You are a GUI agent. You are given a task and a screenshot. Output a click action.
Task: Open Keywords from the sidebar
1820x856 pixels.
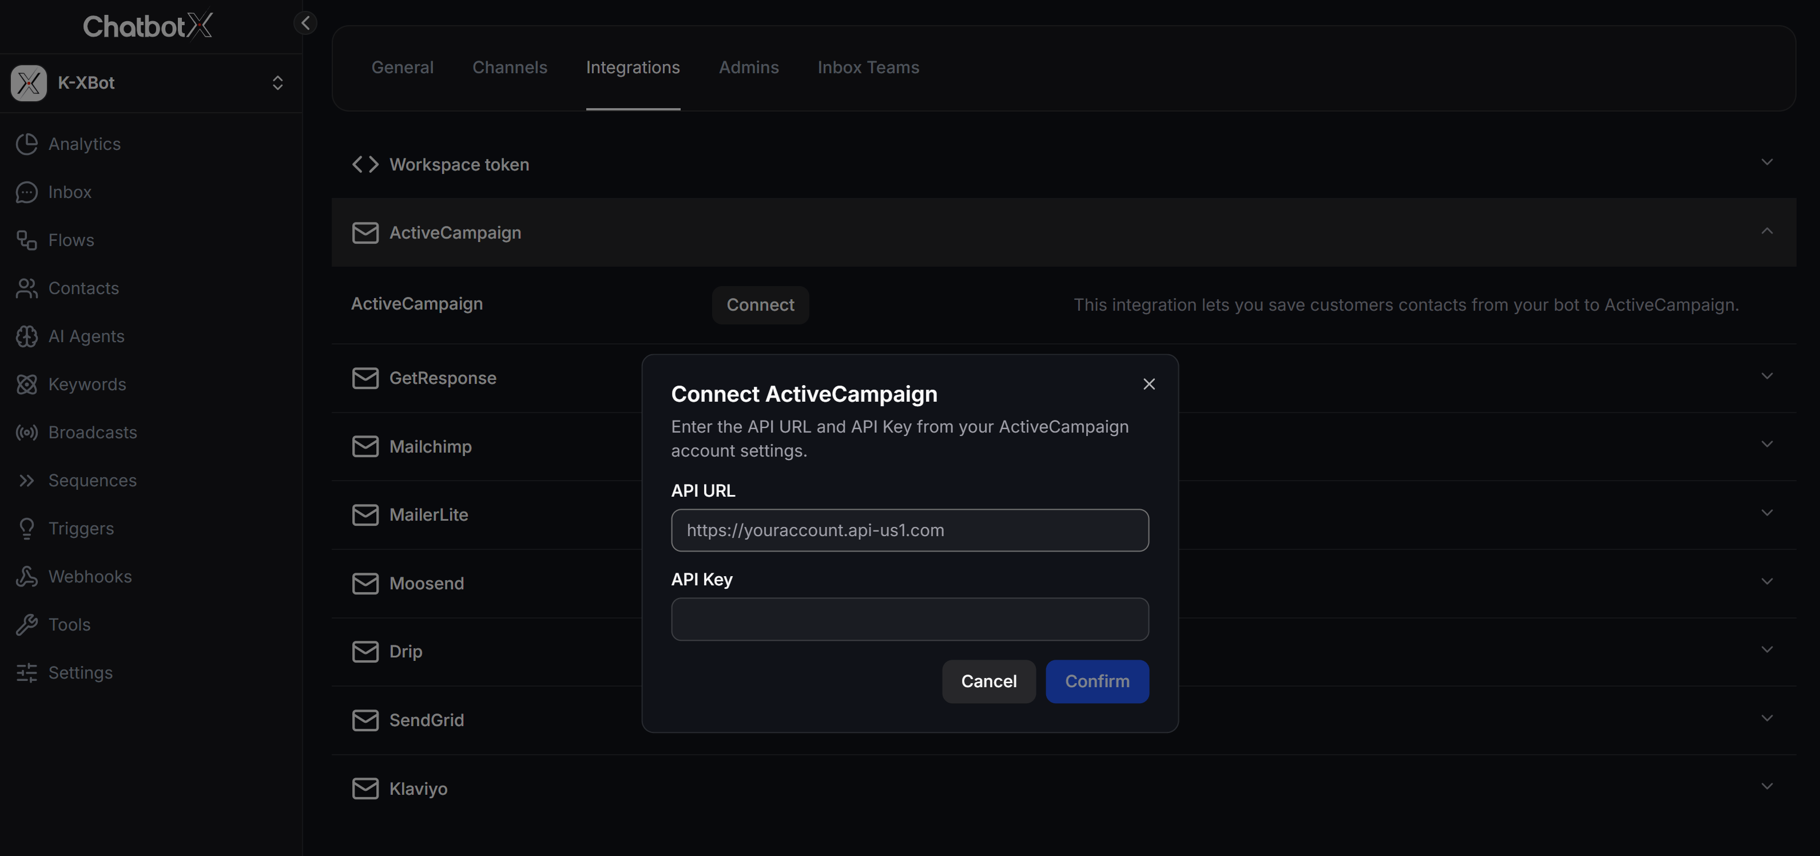[x=87, y=384]
